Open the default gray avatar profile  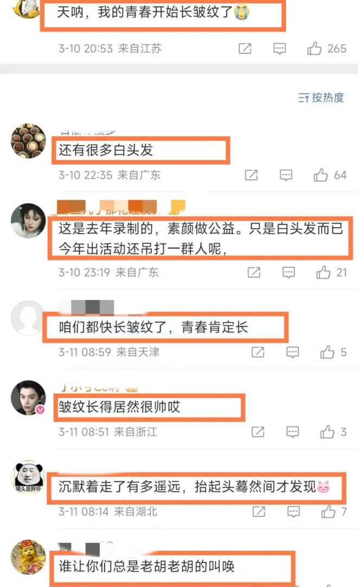tap(28, 318)
